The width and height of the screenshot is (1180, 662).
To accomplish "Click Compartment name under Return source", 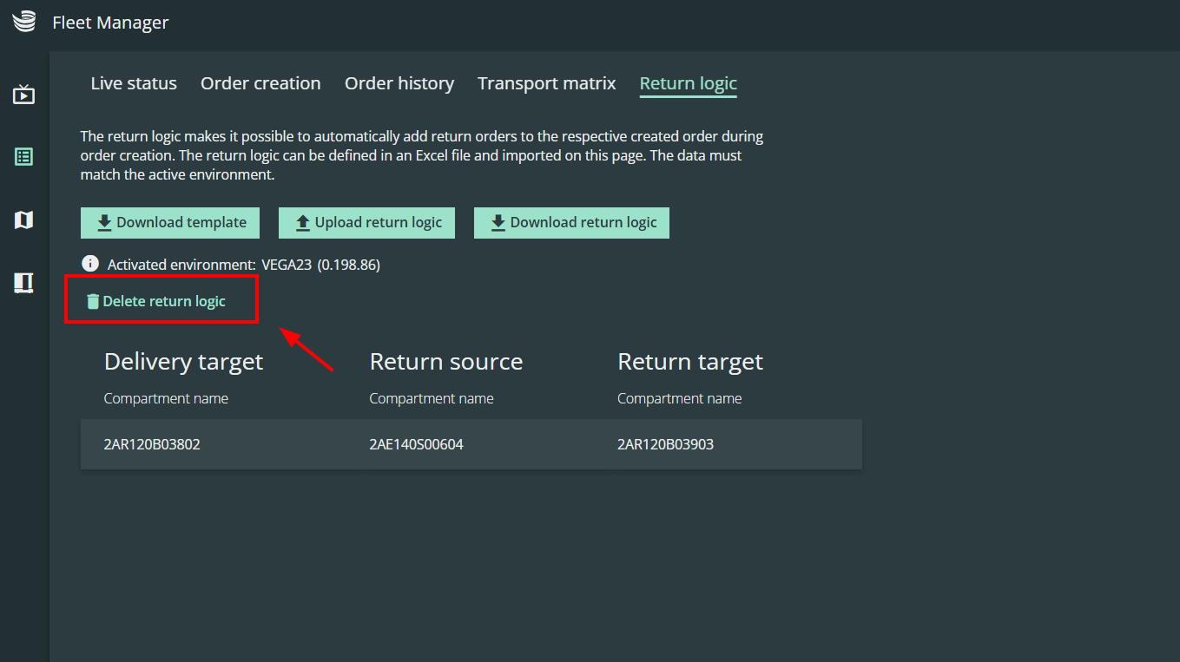I will tap(432, 398).
